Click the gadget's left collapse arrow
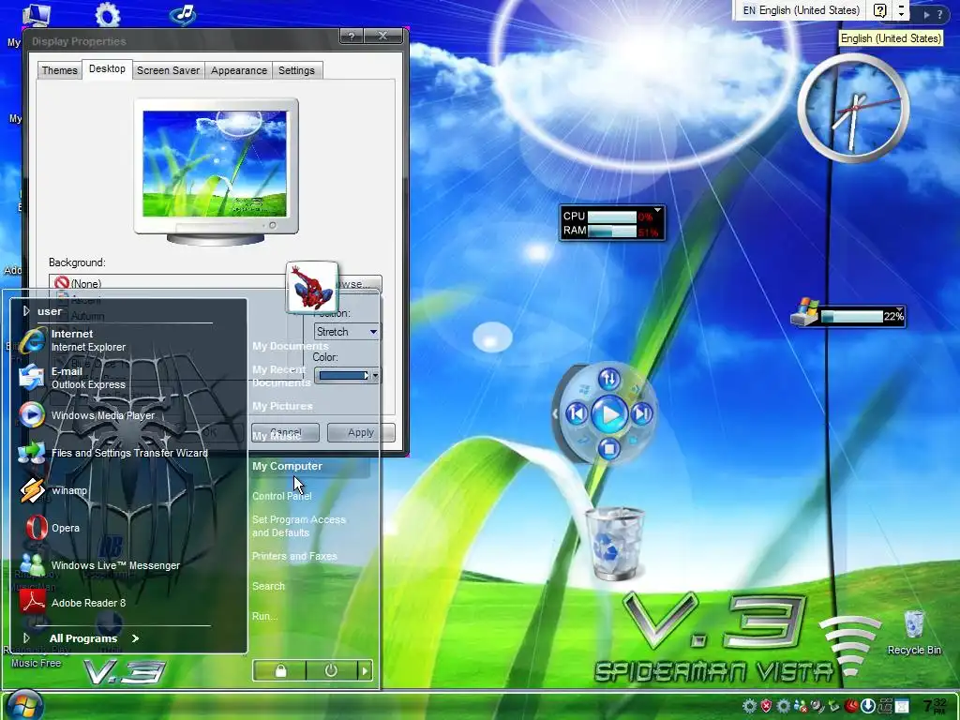960x720 pixels. (555, 413)
